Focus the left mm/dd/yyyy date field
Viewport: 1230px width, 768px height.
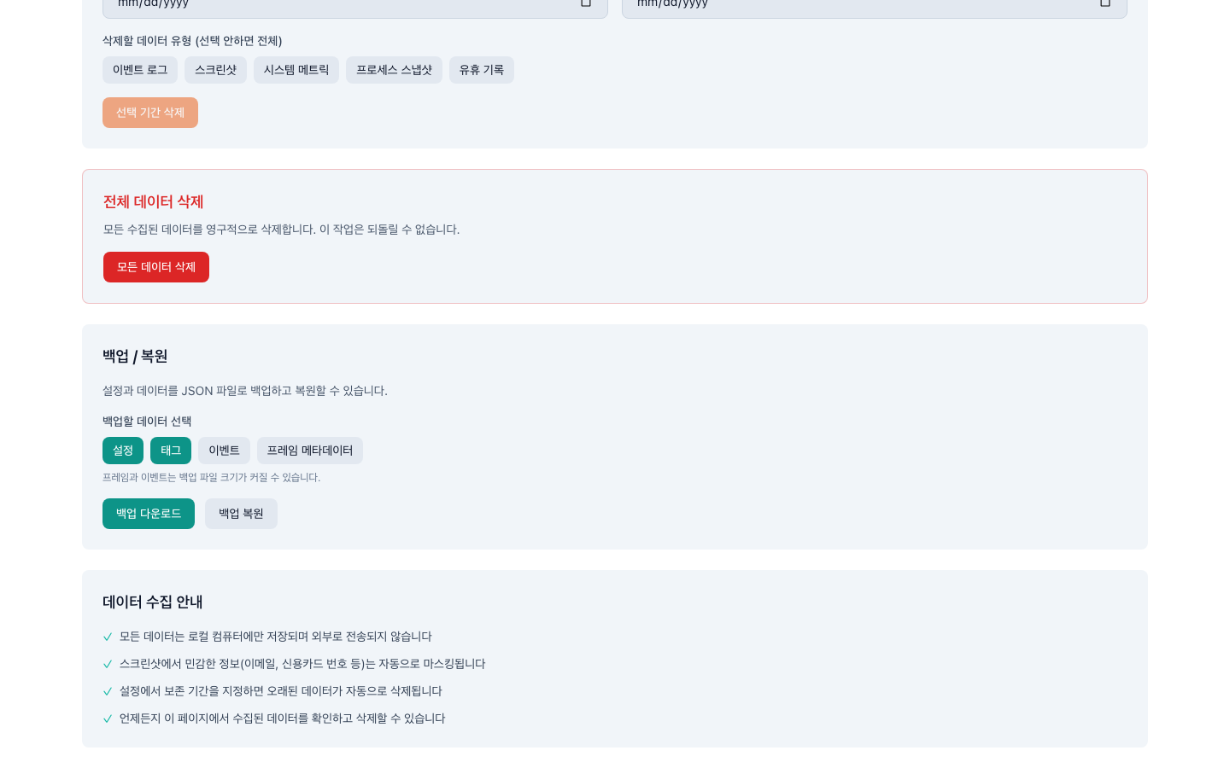pos(342,5)
